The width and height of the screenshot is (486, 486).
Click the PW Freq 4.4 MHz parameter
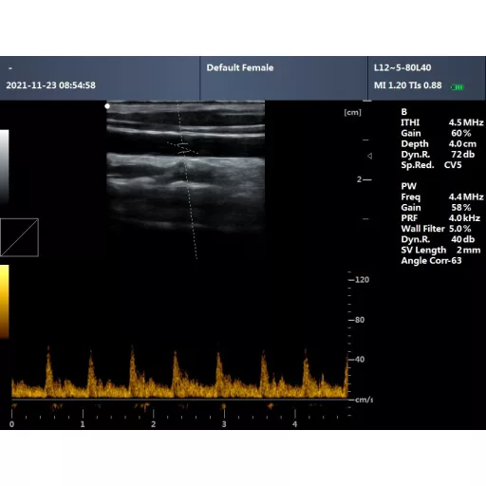(442, 196)
